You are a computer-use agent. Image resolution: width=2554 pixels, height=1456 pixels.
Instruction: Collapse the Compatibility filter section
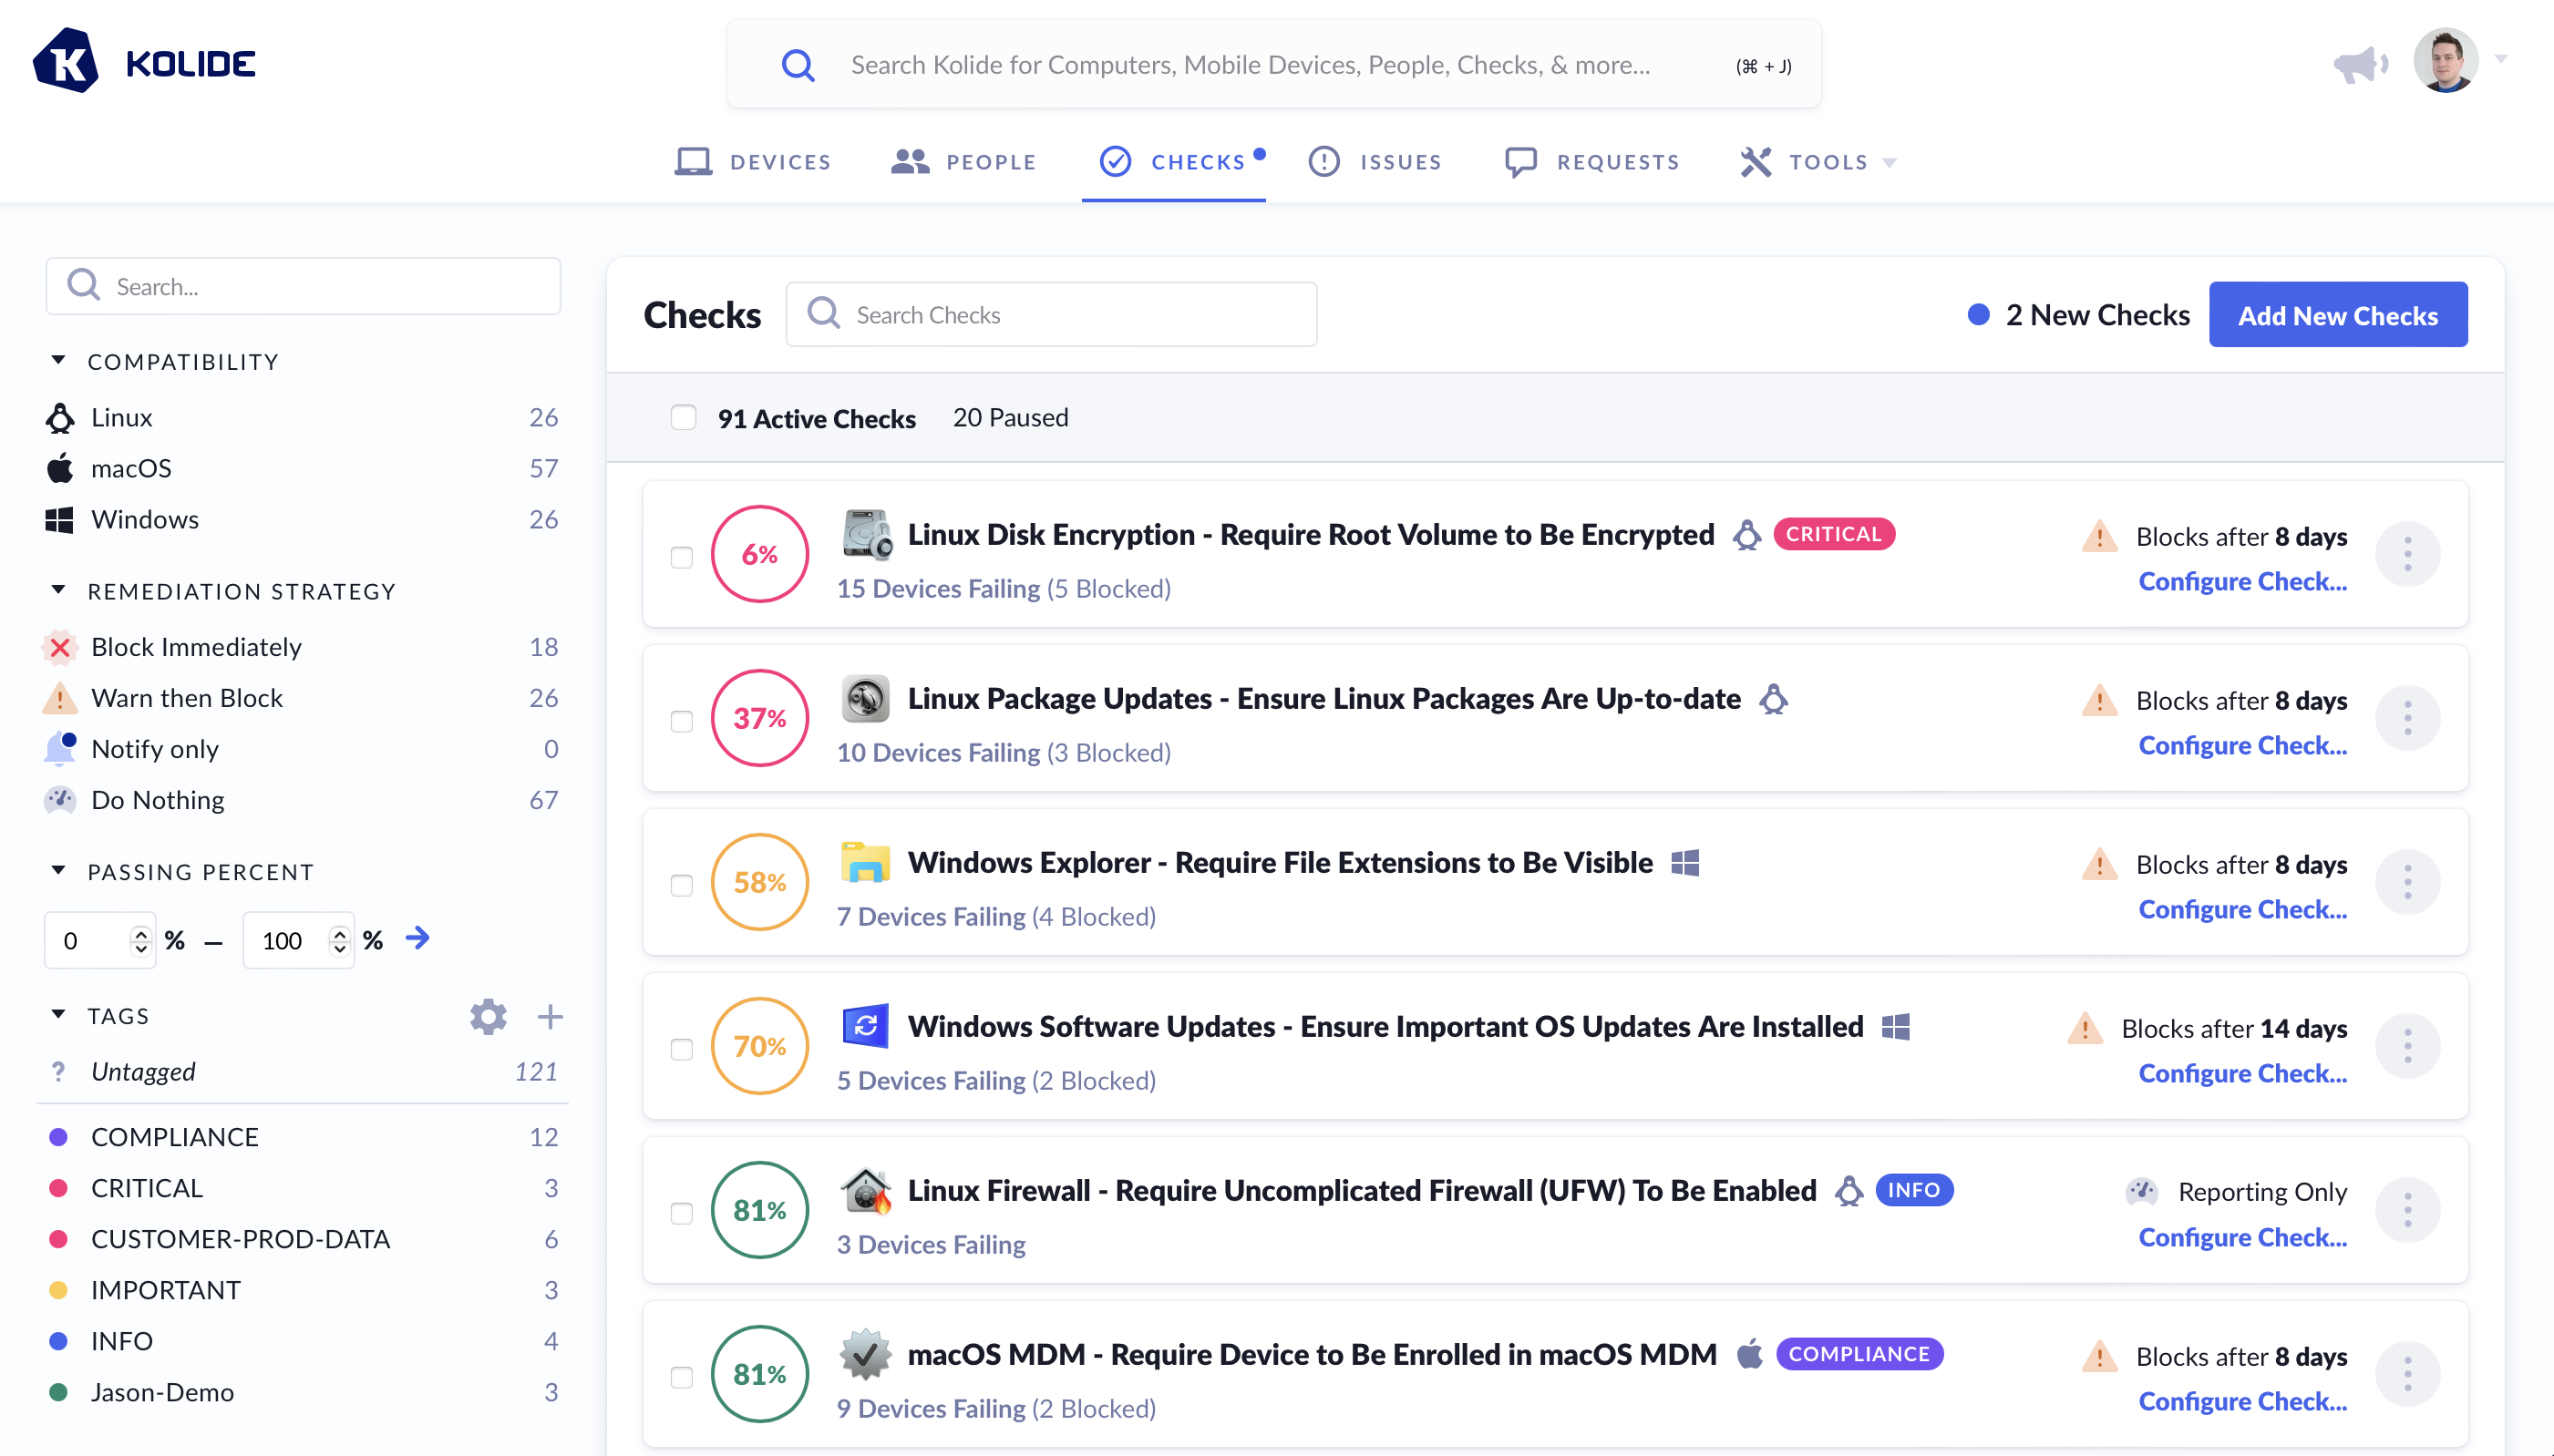tap(58, 361)
